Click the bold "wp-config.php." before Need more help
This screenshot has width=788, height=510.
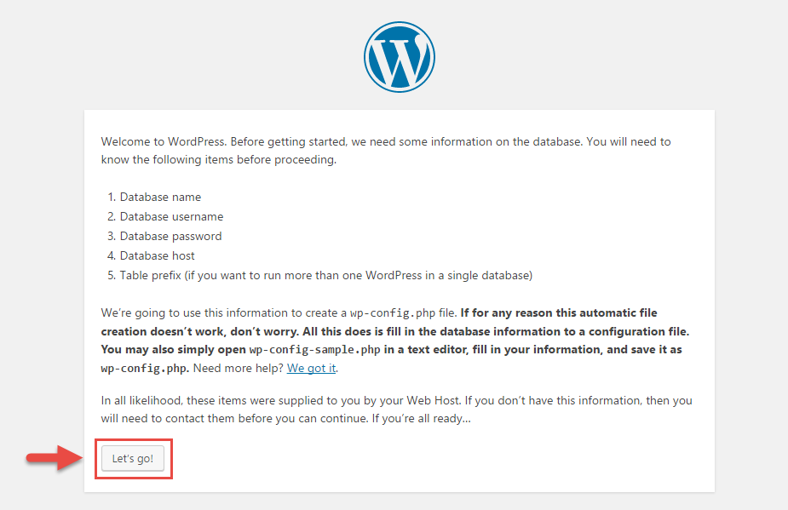click(x=145, y=369)
